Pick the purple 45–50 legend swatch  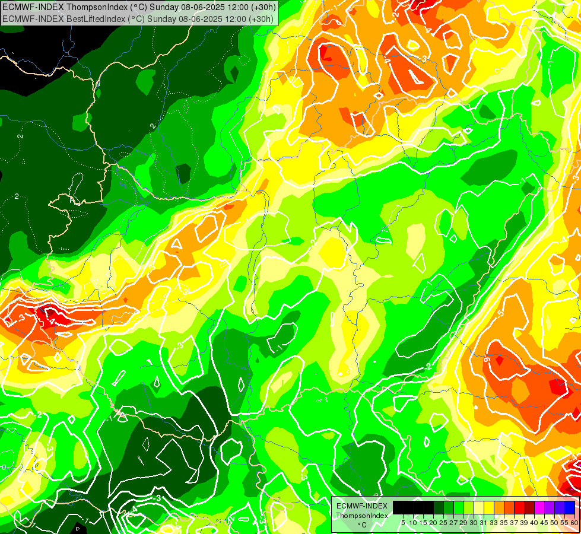click(550, 507)
